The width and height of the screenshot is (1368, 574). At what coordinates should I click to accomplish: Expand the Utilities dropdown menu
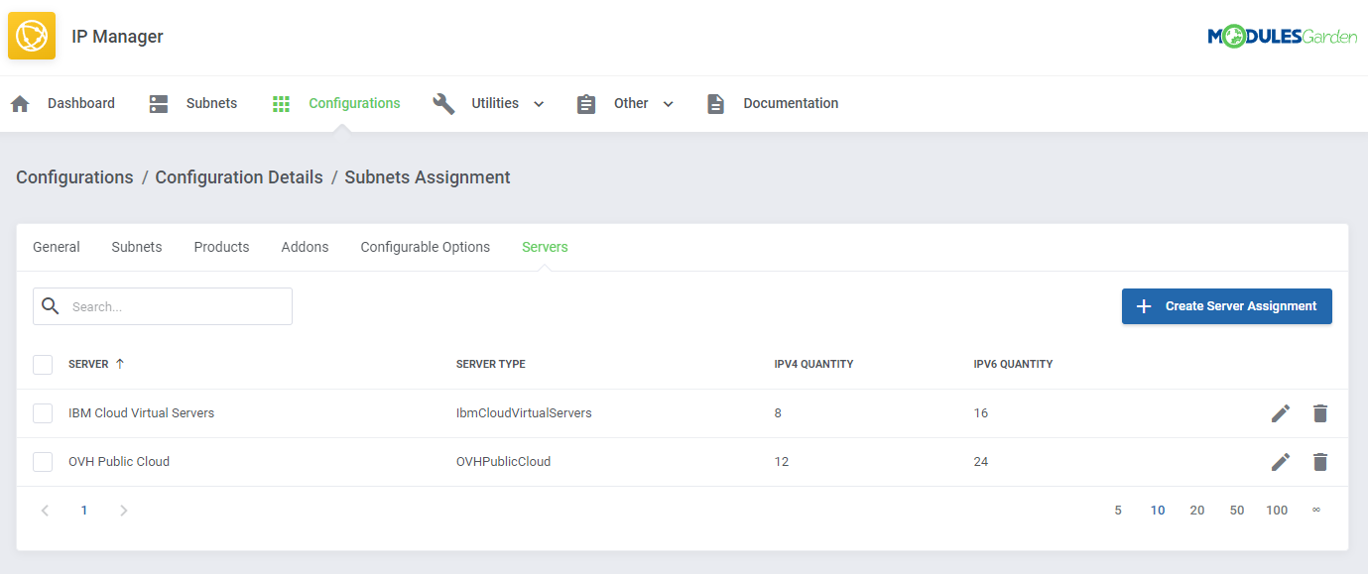click(x=539, y=103)
